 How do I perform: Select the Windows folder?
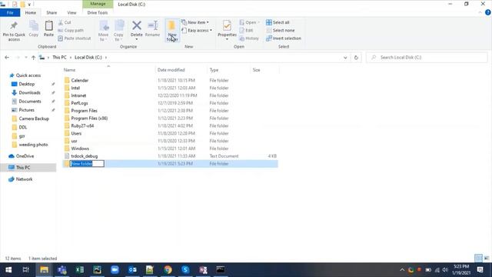coord(80,149)
